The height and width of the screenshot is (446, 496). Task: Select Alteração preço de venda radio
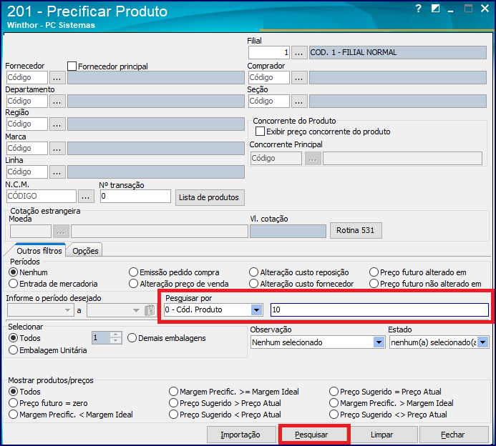[134, 284]
